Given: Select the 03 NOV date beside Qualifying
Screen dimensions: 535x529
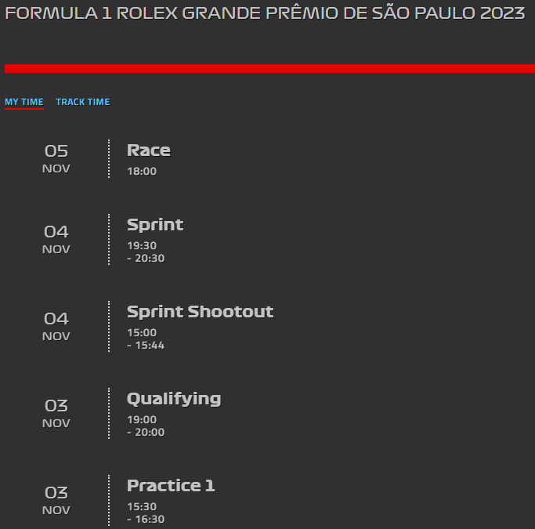Looking at the screenshot, I should point(56,414).
